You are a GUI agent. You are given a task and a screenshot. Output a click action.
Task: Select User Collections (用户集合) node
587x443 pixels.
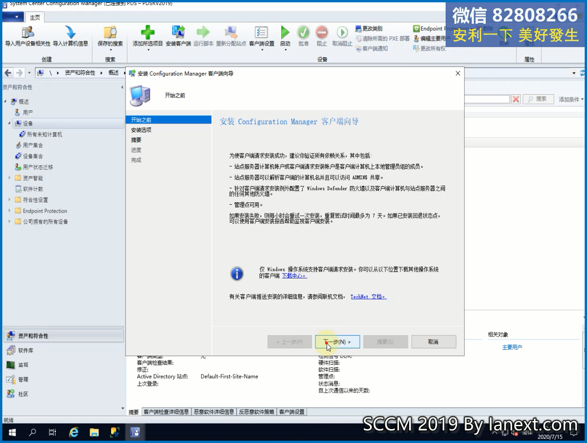[29, 145]
